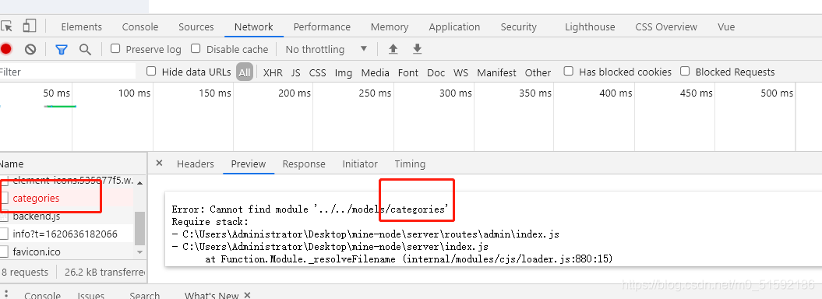
Task: Select the favicon.ico request row
Action: click(66, 252)
